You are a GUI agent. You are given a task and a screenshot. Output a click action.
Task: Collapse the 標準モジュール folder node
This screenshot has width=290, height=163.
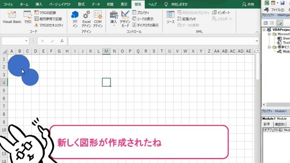[269, 47]
